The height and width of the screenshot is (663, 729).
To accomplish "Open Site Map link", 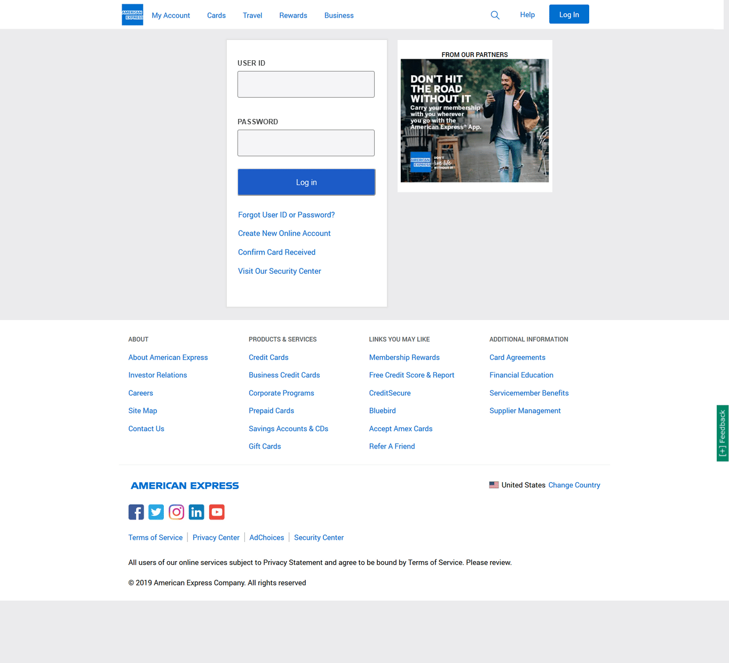I will [142, 411].
